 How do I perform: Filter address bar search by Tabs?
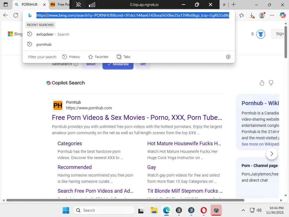(124, 57)
